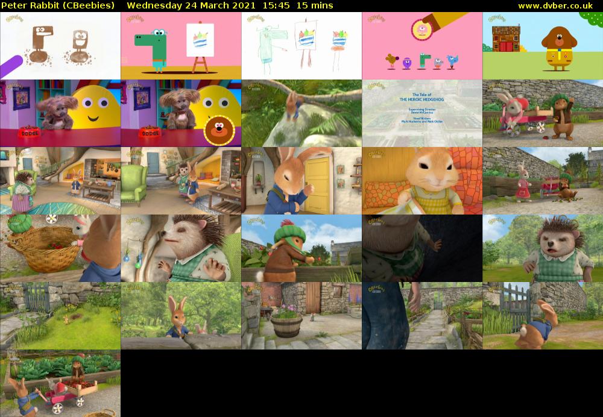Click the pink torch spotlight characters thumbnail
The height and width of the screenshot is (417, 603).
coord(422,45)
